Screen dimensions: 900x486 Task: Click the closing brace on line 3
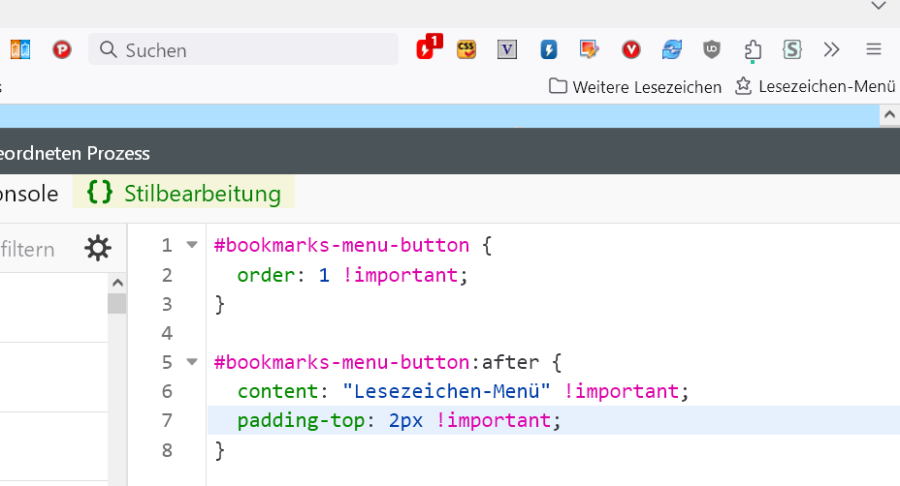220,304
